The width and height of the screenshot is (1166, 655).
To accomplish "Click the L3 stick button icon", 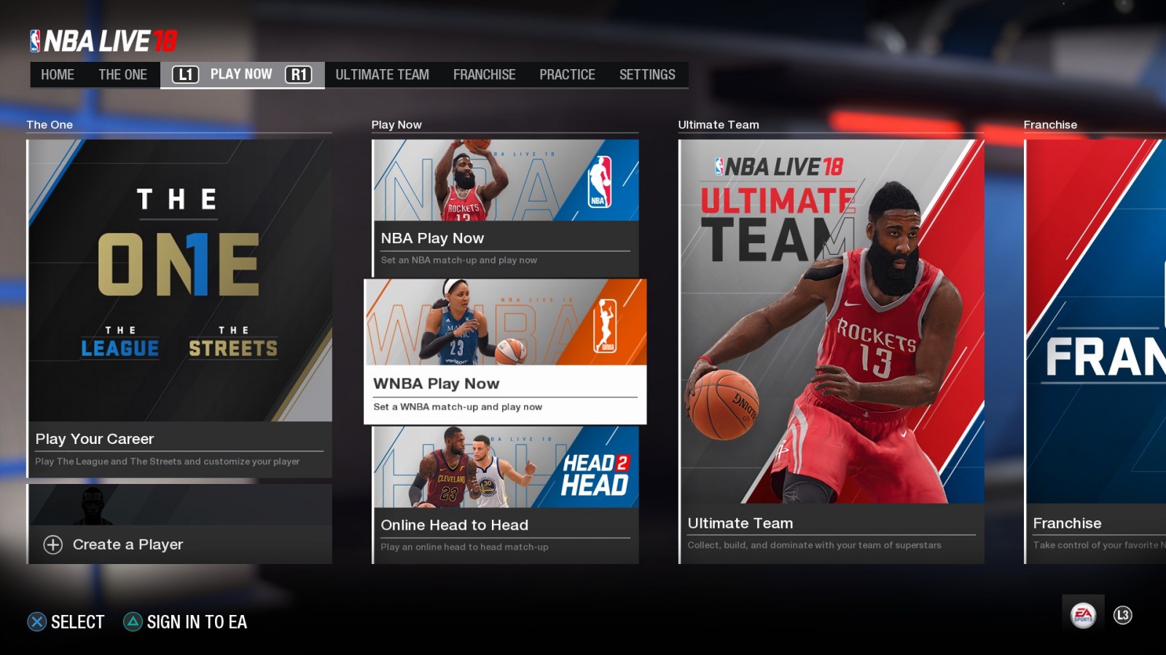I will click(1122, 615).
